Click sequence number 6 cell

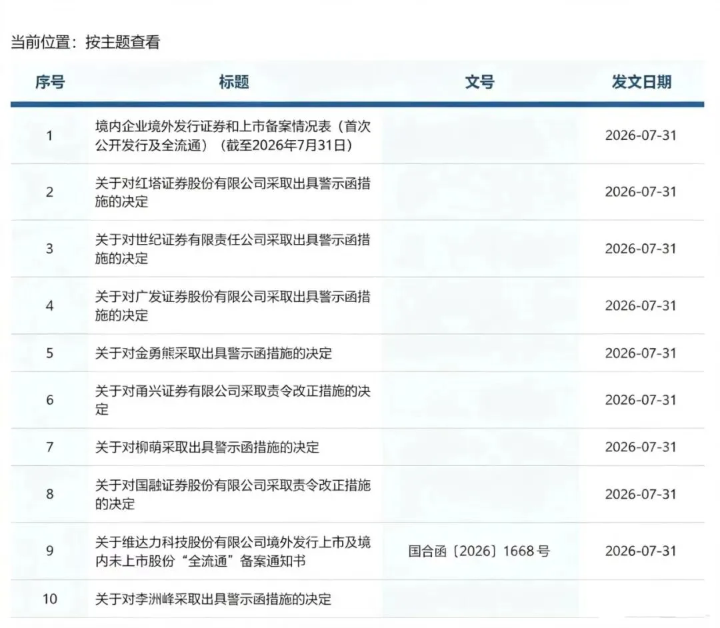pos(49,400)
